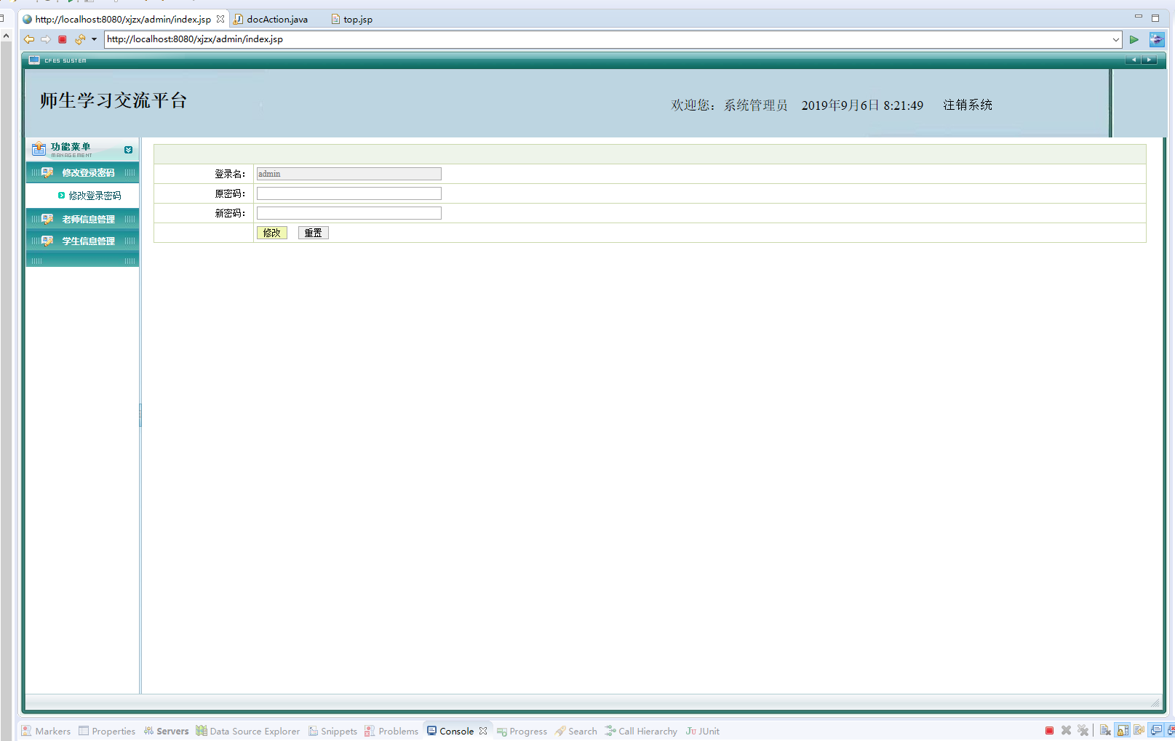Image resolution: width=1175 pixels, height=741 pixels.
Task: Go back in the internal browser
Action: point(29,39)
